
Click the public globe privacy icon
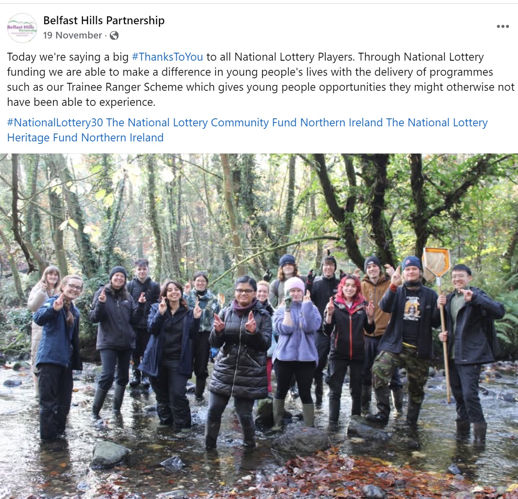[x=114, y=36]
